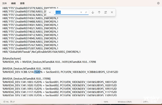Click the NVIDIA_DEV.1341.1093.152D line
The width and height of the screenshot is (162, 105).
point(60,89)
